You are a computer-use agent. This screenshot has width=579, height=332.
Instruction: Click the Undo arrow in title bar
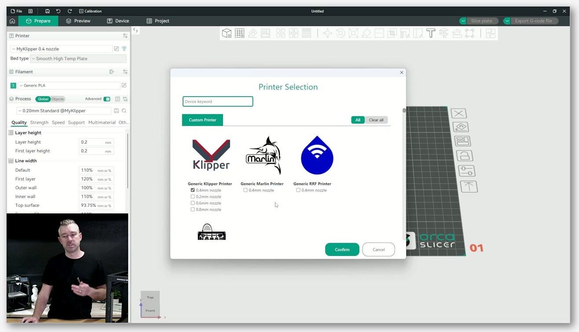click(58, 11)
